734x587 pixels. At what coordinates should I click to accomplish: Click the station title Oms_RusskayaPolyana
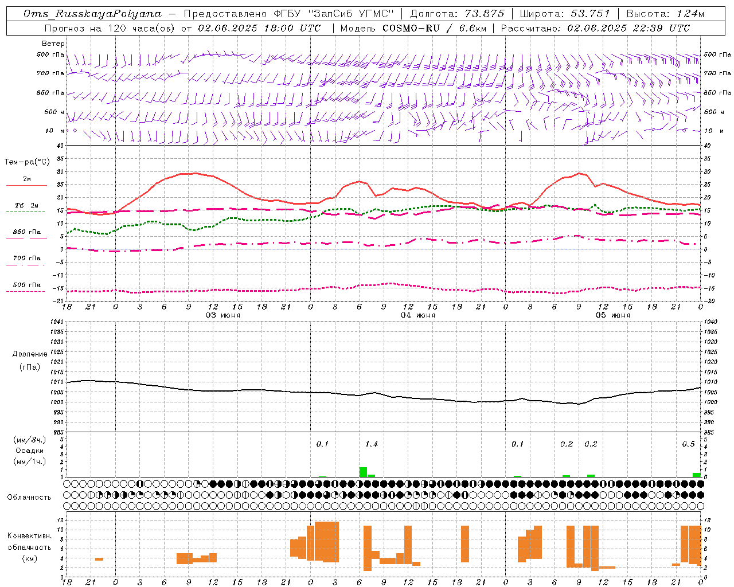(92, 14)
